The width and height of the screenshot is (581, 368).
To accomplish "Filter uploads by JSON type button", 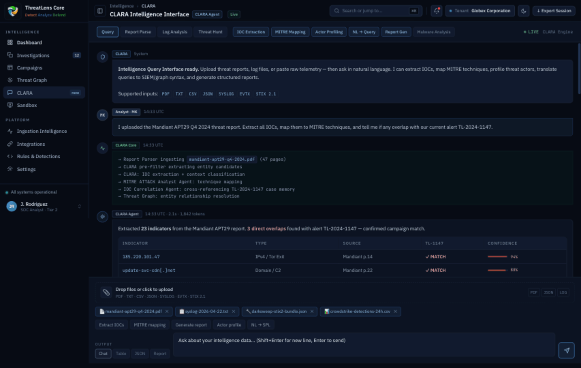I will tap(548, 292).
